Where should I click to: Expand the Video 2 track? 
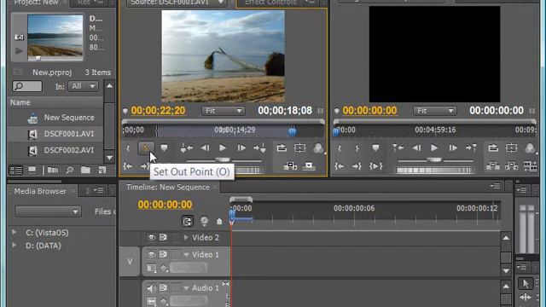186,237
